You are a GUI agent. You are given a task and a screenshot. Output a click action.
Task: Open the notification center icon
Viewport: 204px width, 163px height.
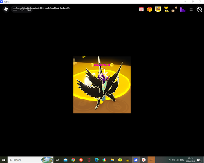pyautogui.click(x=199, y=160)
